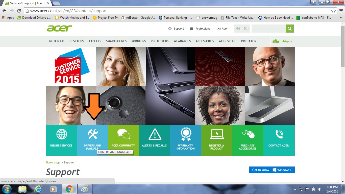Click the Professional header link
The width and height of the screenshot is (345, 194).
(201, 29)
